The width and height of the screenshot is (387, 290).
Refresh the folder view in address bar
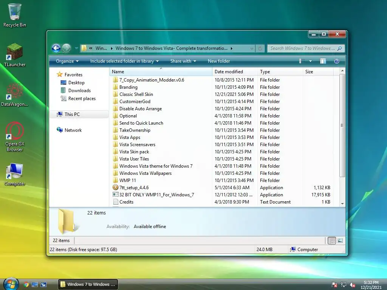(260, 48)
